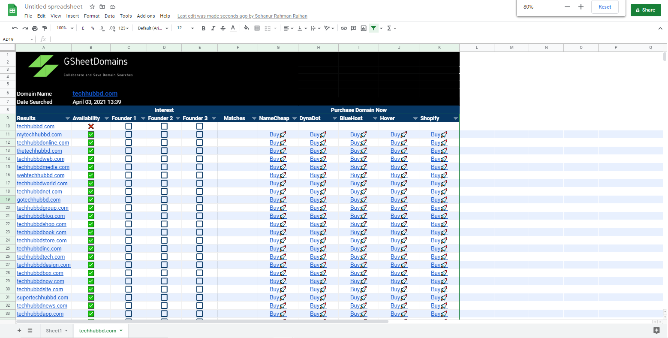Image resolution: width=668 pixels, height=338 pixels.
Task: Check Founder 2 box for techhubbdweb.com
Action: tap(164, 159)
